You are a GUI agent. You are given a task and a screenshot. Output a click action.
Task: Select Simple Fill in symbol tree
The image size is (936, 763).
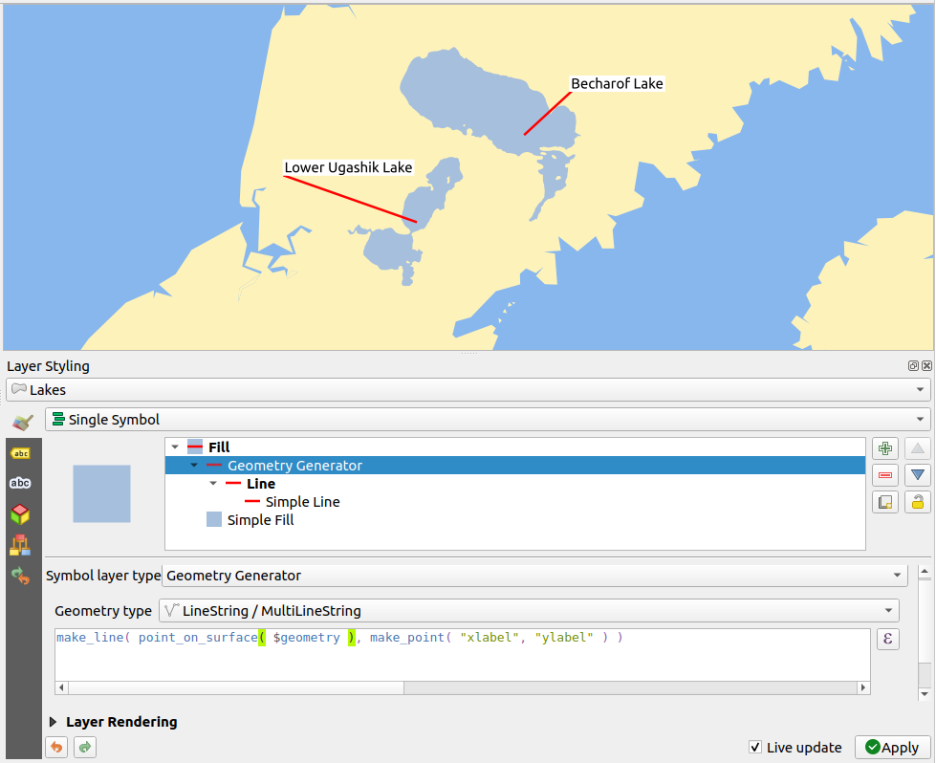pyautogui.click(x=260, y=520)
